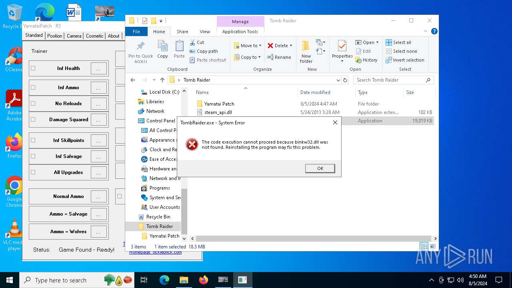
Task: Switch to the details view button
Action: tap(424, 246)
